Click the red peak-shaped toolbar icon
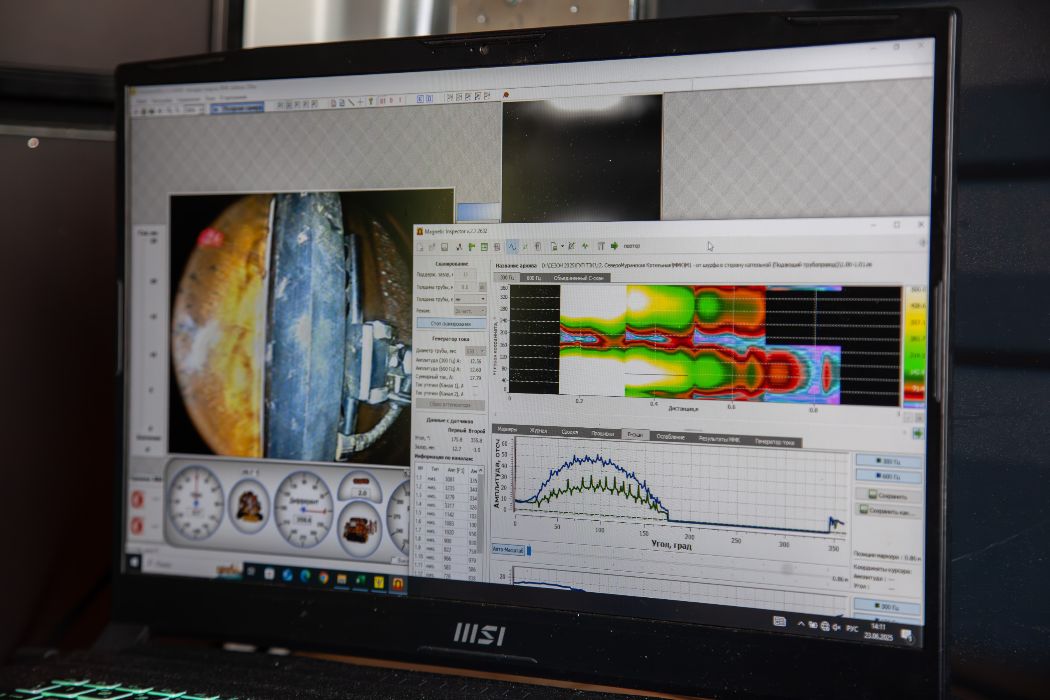 (x=459, y=247)
